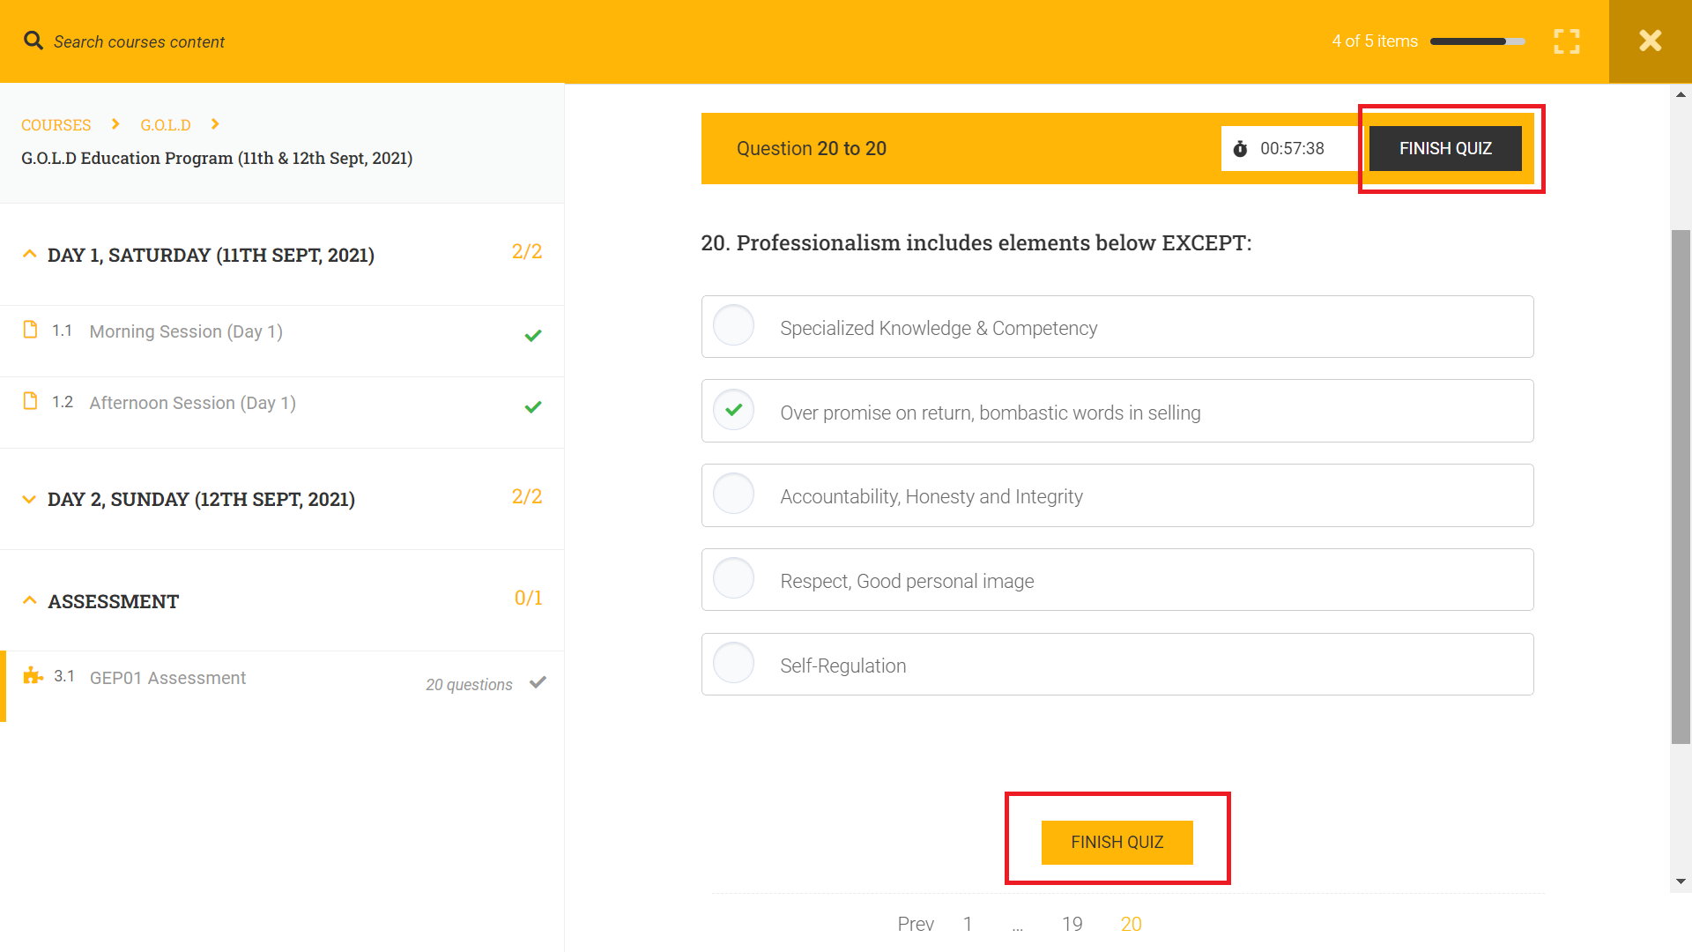Go to question page 19
Image resolution: width=1692 pixels, height=952 pixels.
click(1072, 924)
